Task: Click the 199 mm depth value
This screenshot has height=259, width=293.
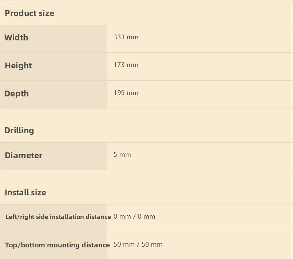Action: (126, 93)
